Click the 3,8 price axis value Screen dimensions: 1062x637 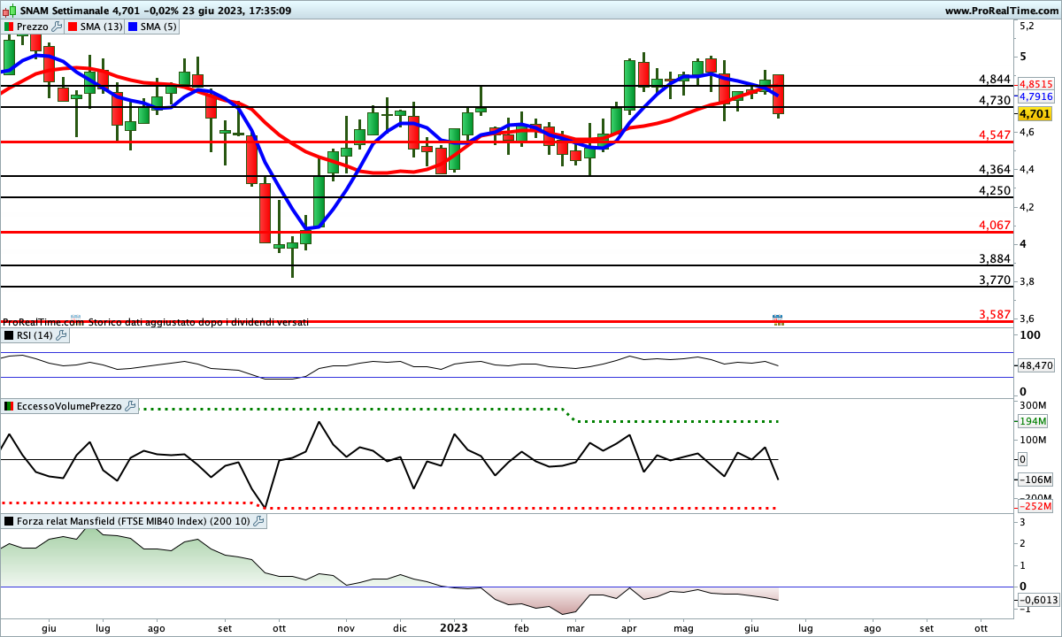tap(1027, 281)
